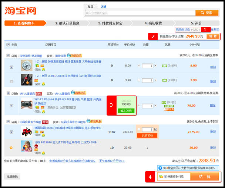The width and height of the screenshot is (225, 188).
Task: Uncheck the skinat旗舰店 store checkbox
Action: point(8,94)
